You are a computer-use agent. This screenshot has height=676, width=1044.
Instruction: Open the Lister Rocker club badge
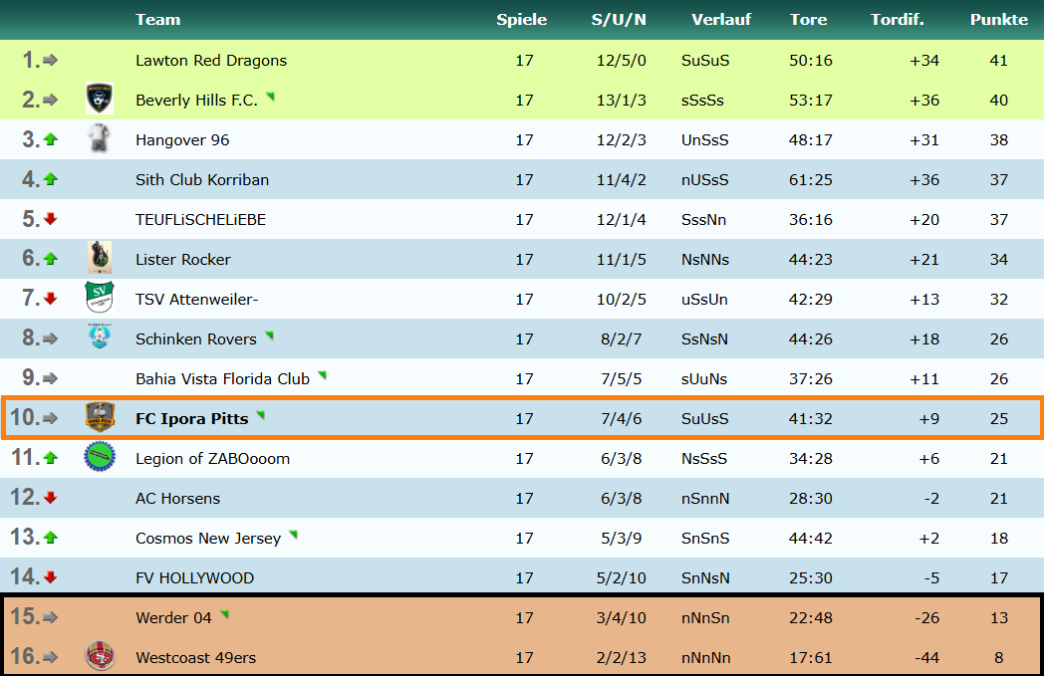(x=99, y=259)
